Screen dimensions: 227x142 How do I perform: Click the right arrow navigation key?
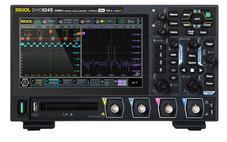201,70
